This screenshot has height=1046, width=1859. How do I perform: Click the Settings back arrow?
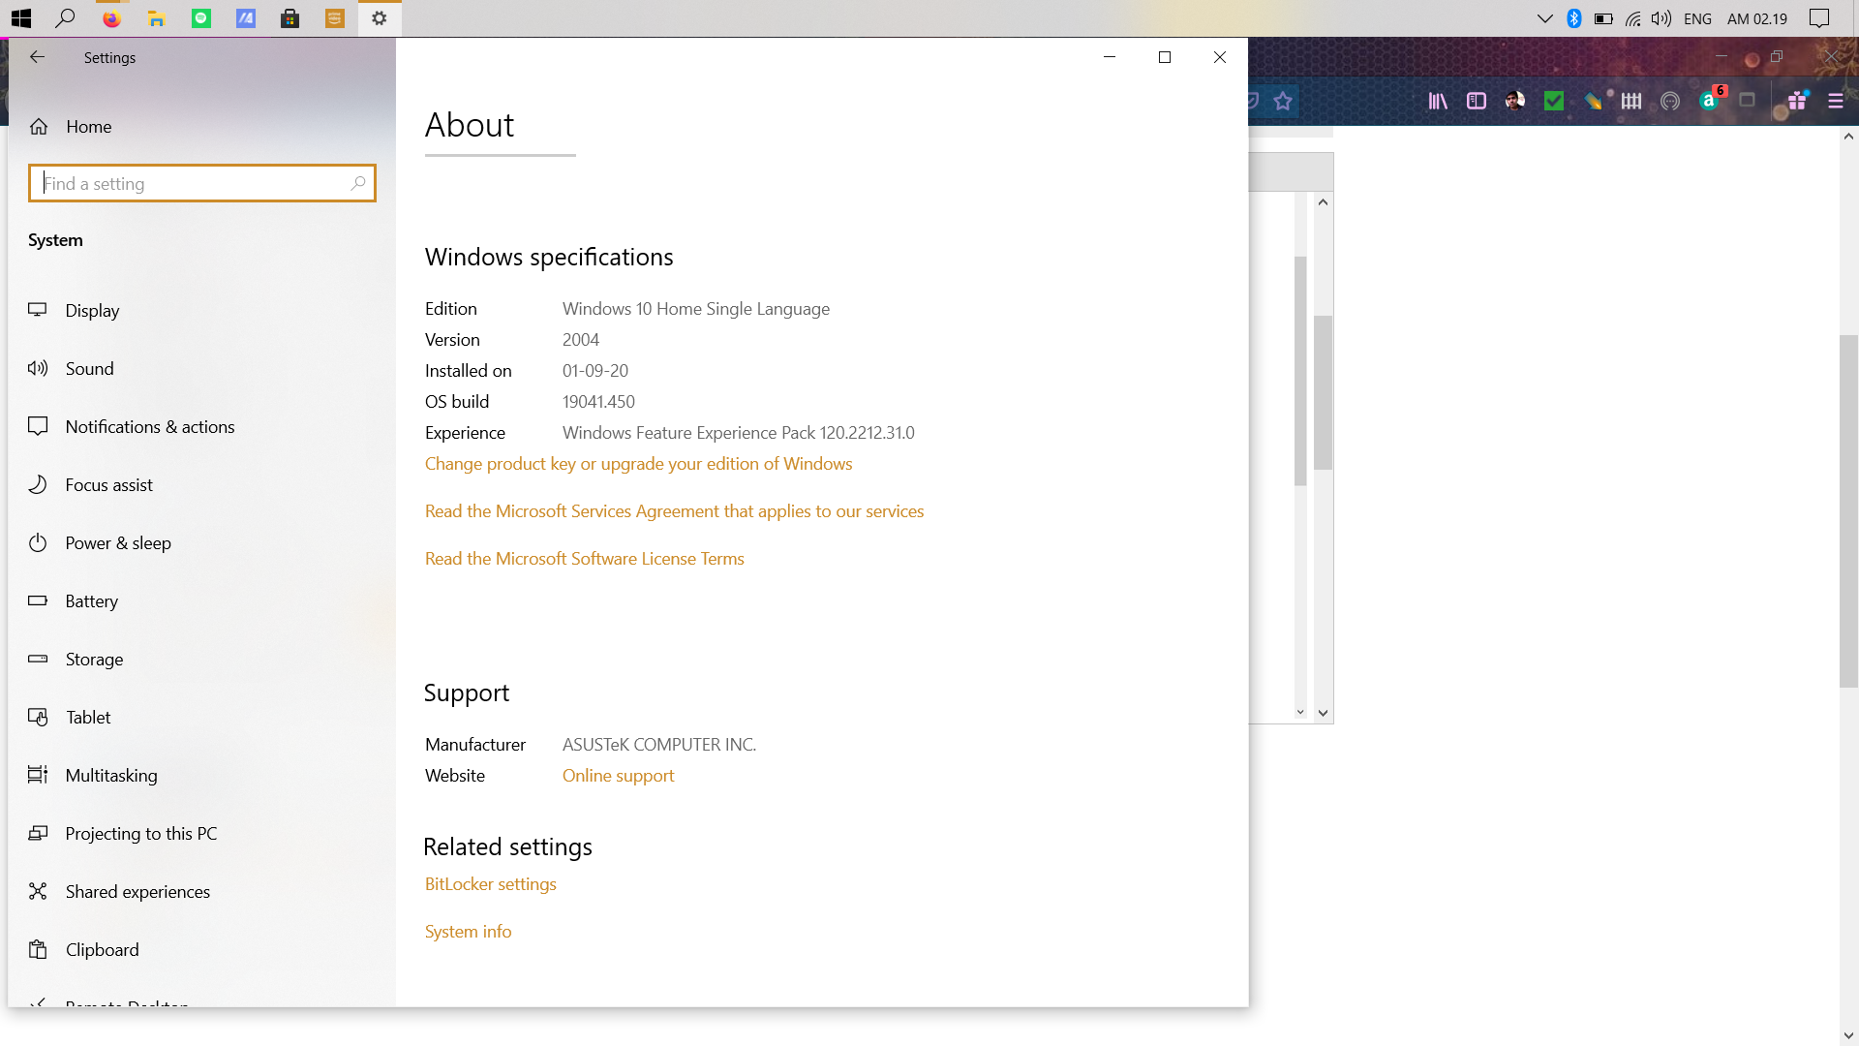coord(37,57)
